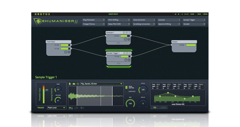The width and height of the screenshot is (240, 127).
Task: Click the minus icon on Granular 1
Action: click(125, 39)
